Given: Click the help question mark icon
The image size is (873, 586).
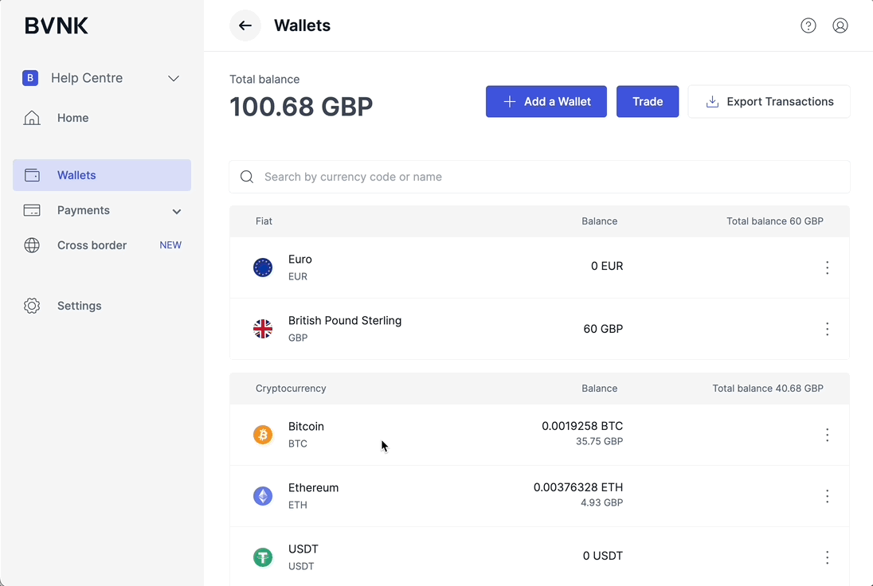Looking at the screenshot, I should 808,25.
